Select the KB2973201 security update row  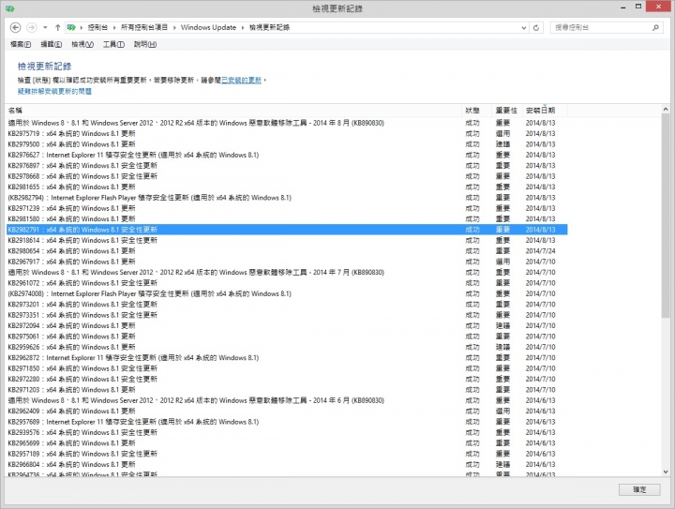pyautogui.click(x=287, y=305)
